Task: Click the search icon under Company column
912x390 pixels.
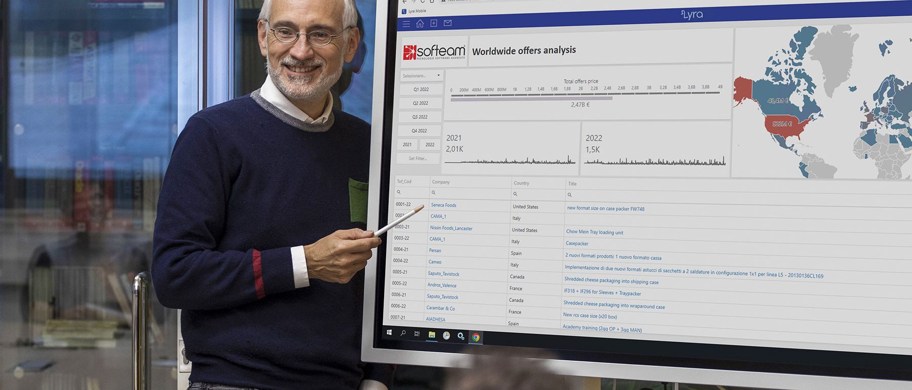Action: click(x=434, y=192)
